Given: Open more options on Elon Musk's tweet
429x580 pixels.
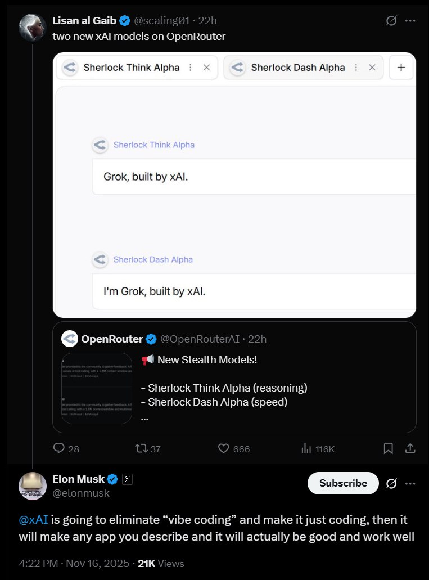Looking at the screenshot, I should 410,483.
